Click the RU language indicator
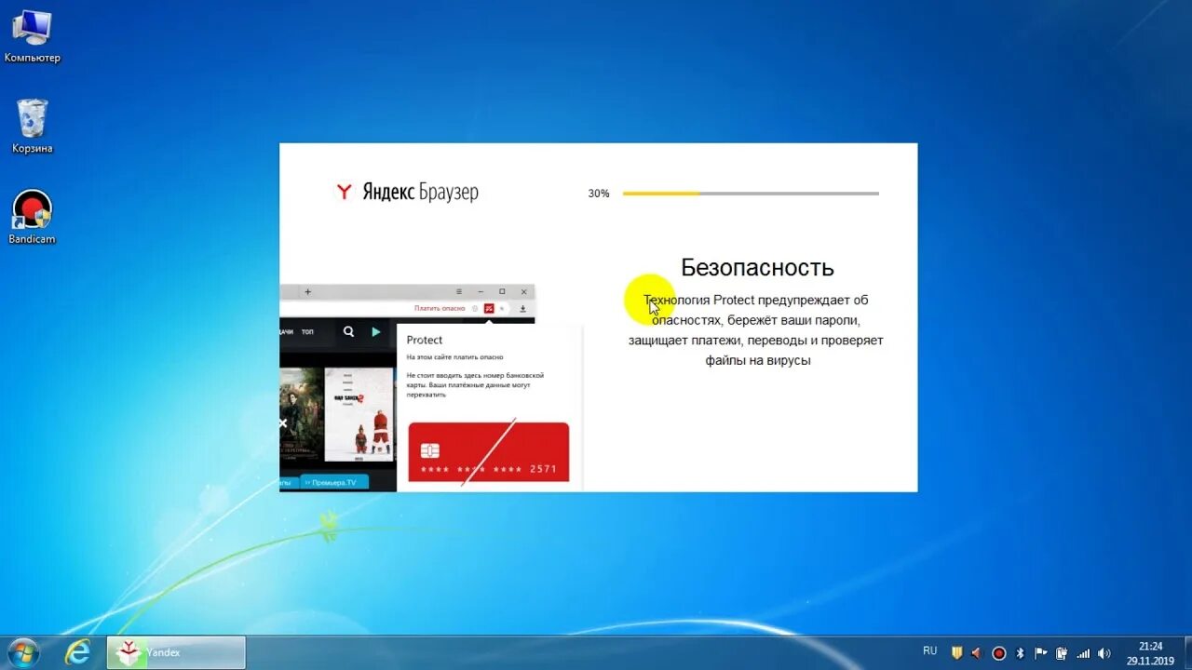This screenshot has width=1192, height=670. point(929,651)
